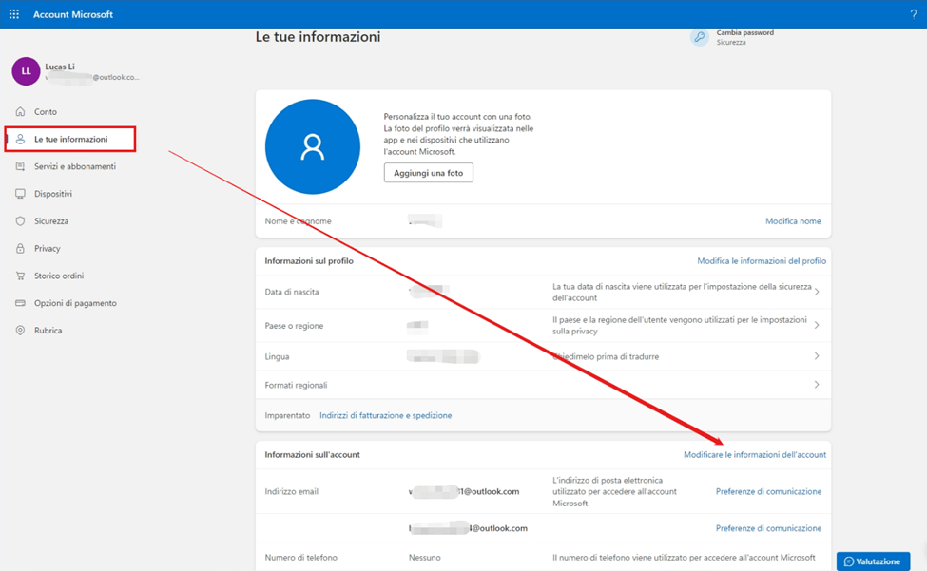This screenshot has height=571, width=927.
Task: Click the Numero di telefono label
Action: click(301, 558)
